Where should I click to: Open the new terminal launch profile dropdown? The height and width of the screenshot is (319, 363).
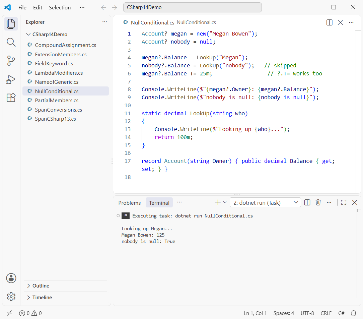coord(225,202)
